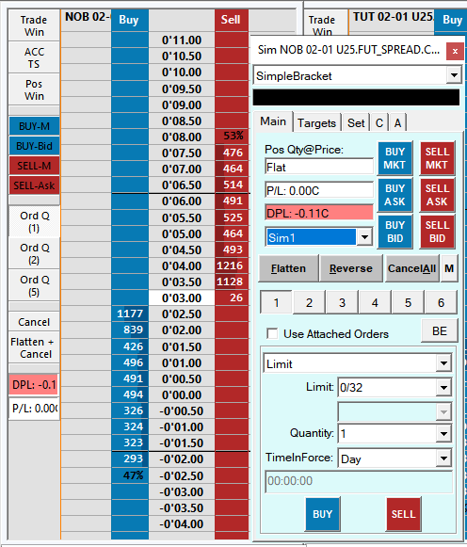Expand the SimpleBracket dropdown

point(454,75)
